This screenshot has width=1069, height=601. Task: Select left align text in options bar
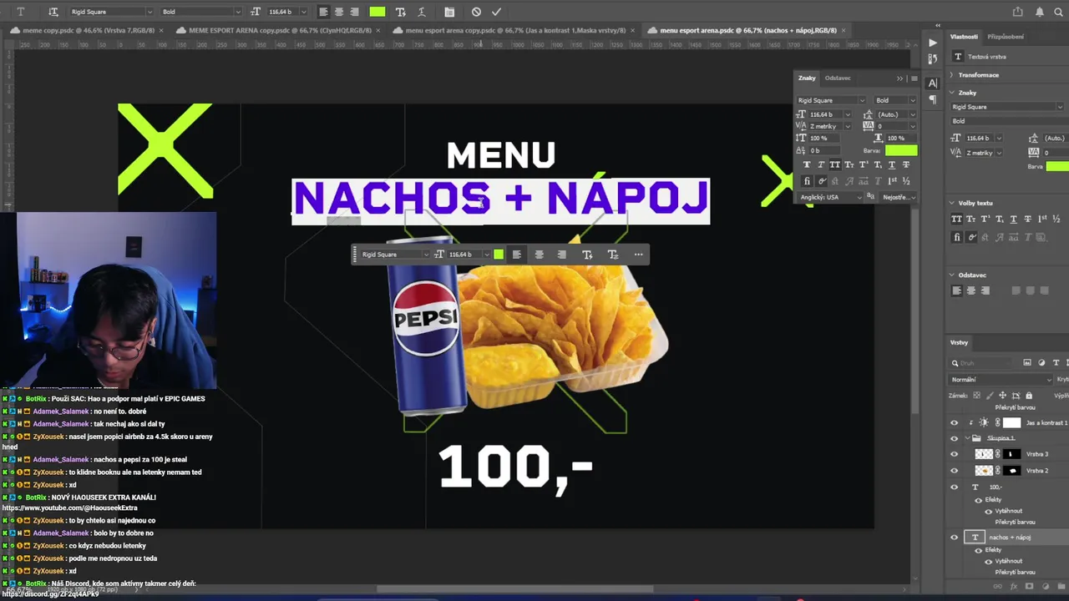[324, 12]
